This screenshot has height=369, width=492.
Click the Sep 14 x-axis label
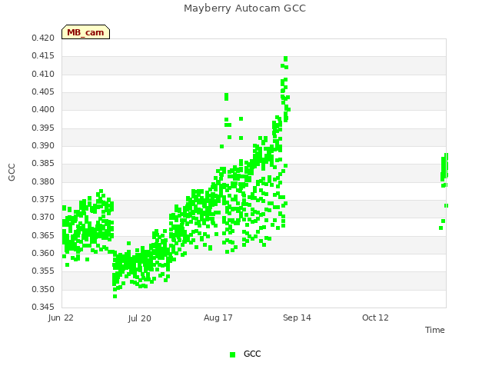(297, 317)
